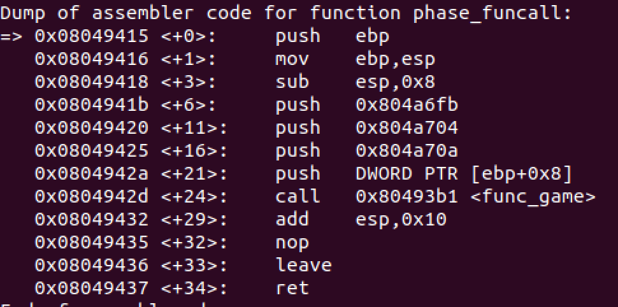This screenshot has width=618, height=307.
Task: Select the offset marker <+11>
Action: point(194,127)
